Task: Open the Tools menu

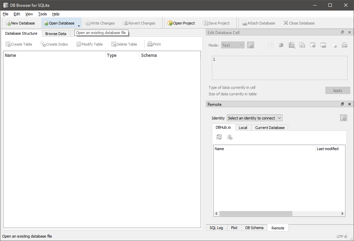Action: tap(43, 14)
